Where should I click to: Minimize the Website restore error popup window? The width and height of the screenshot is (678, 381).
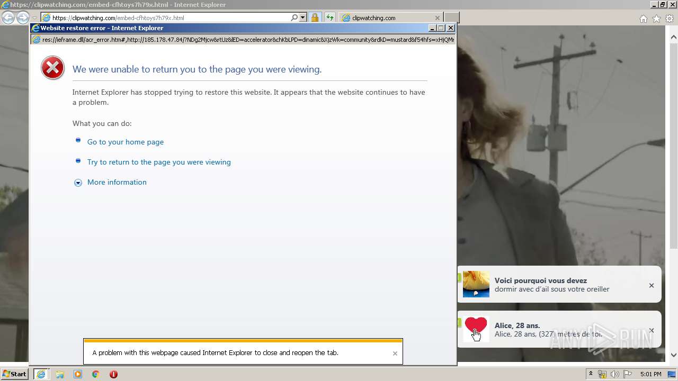[x=432, y=28]
